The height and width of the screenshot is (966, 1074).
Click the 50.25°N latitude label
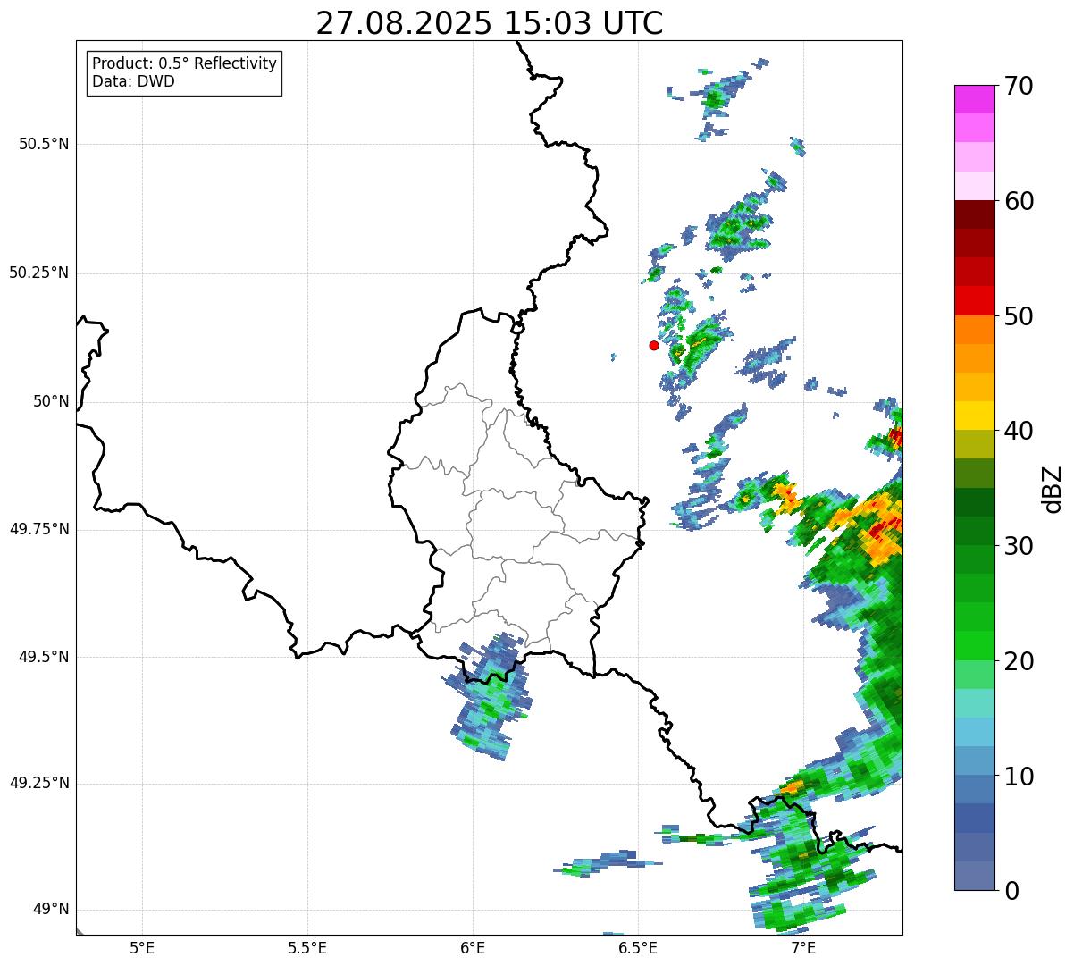pos(39,273)
